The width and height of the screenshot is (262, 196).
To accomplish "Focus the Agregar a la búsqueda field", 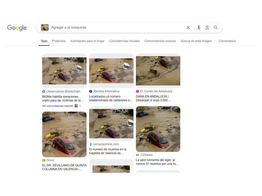I will tap(117, 27).
